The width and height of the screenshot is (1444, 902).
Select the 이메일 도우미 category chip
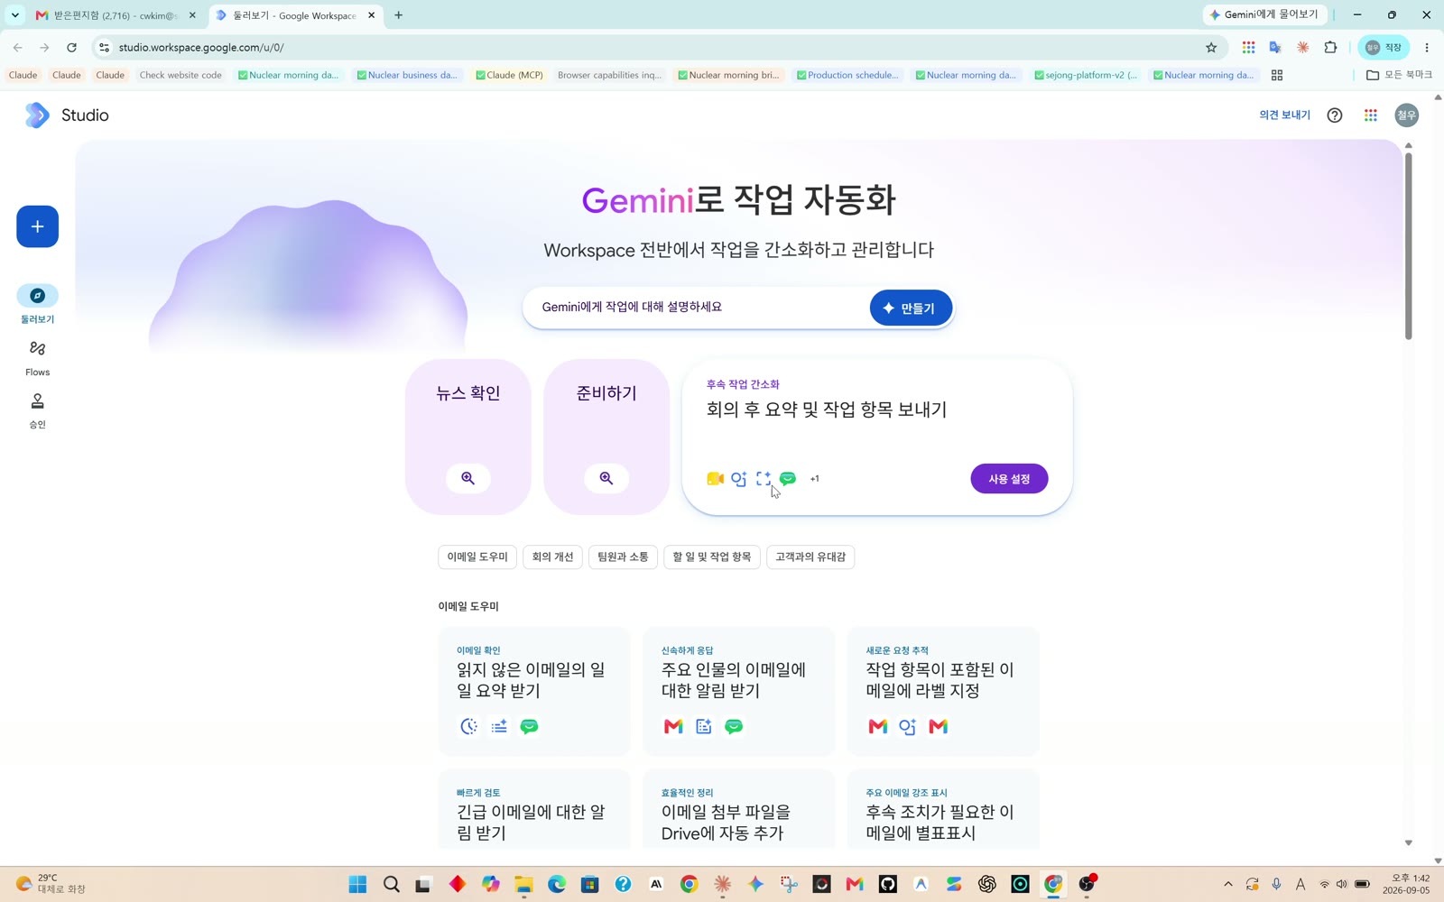(x=477, y=557)
